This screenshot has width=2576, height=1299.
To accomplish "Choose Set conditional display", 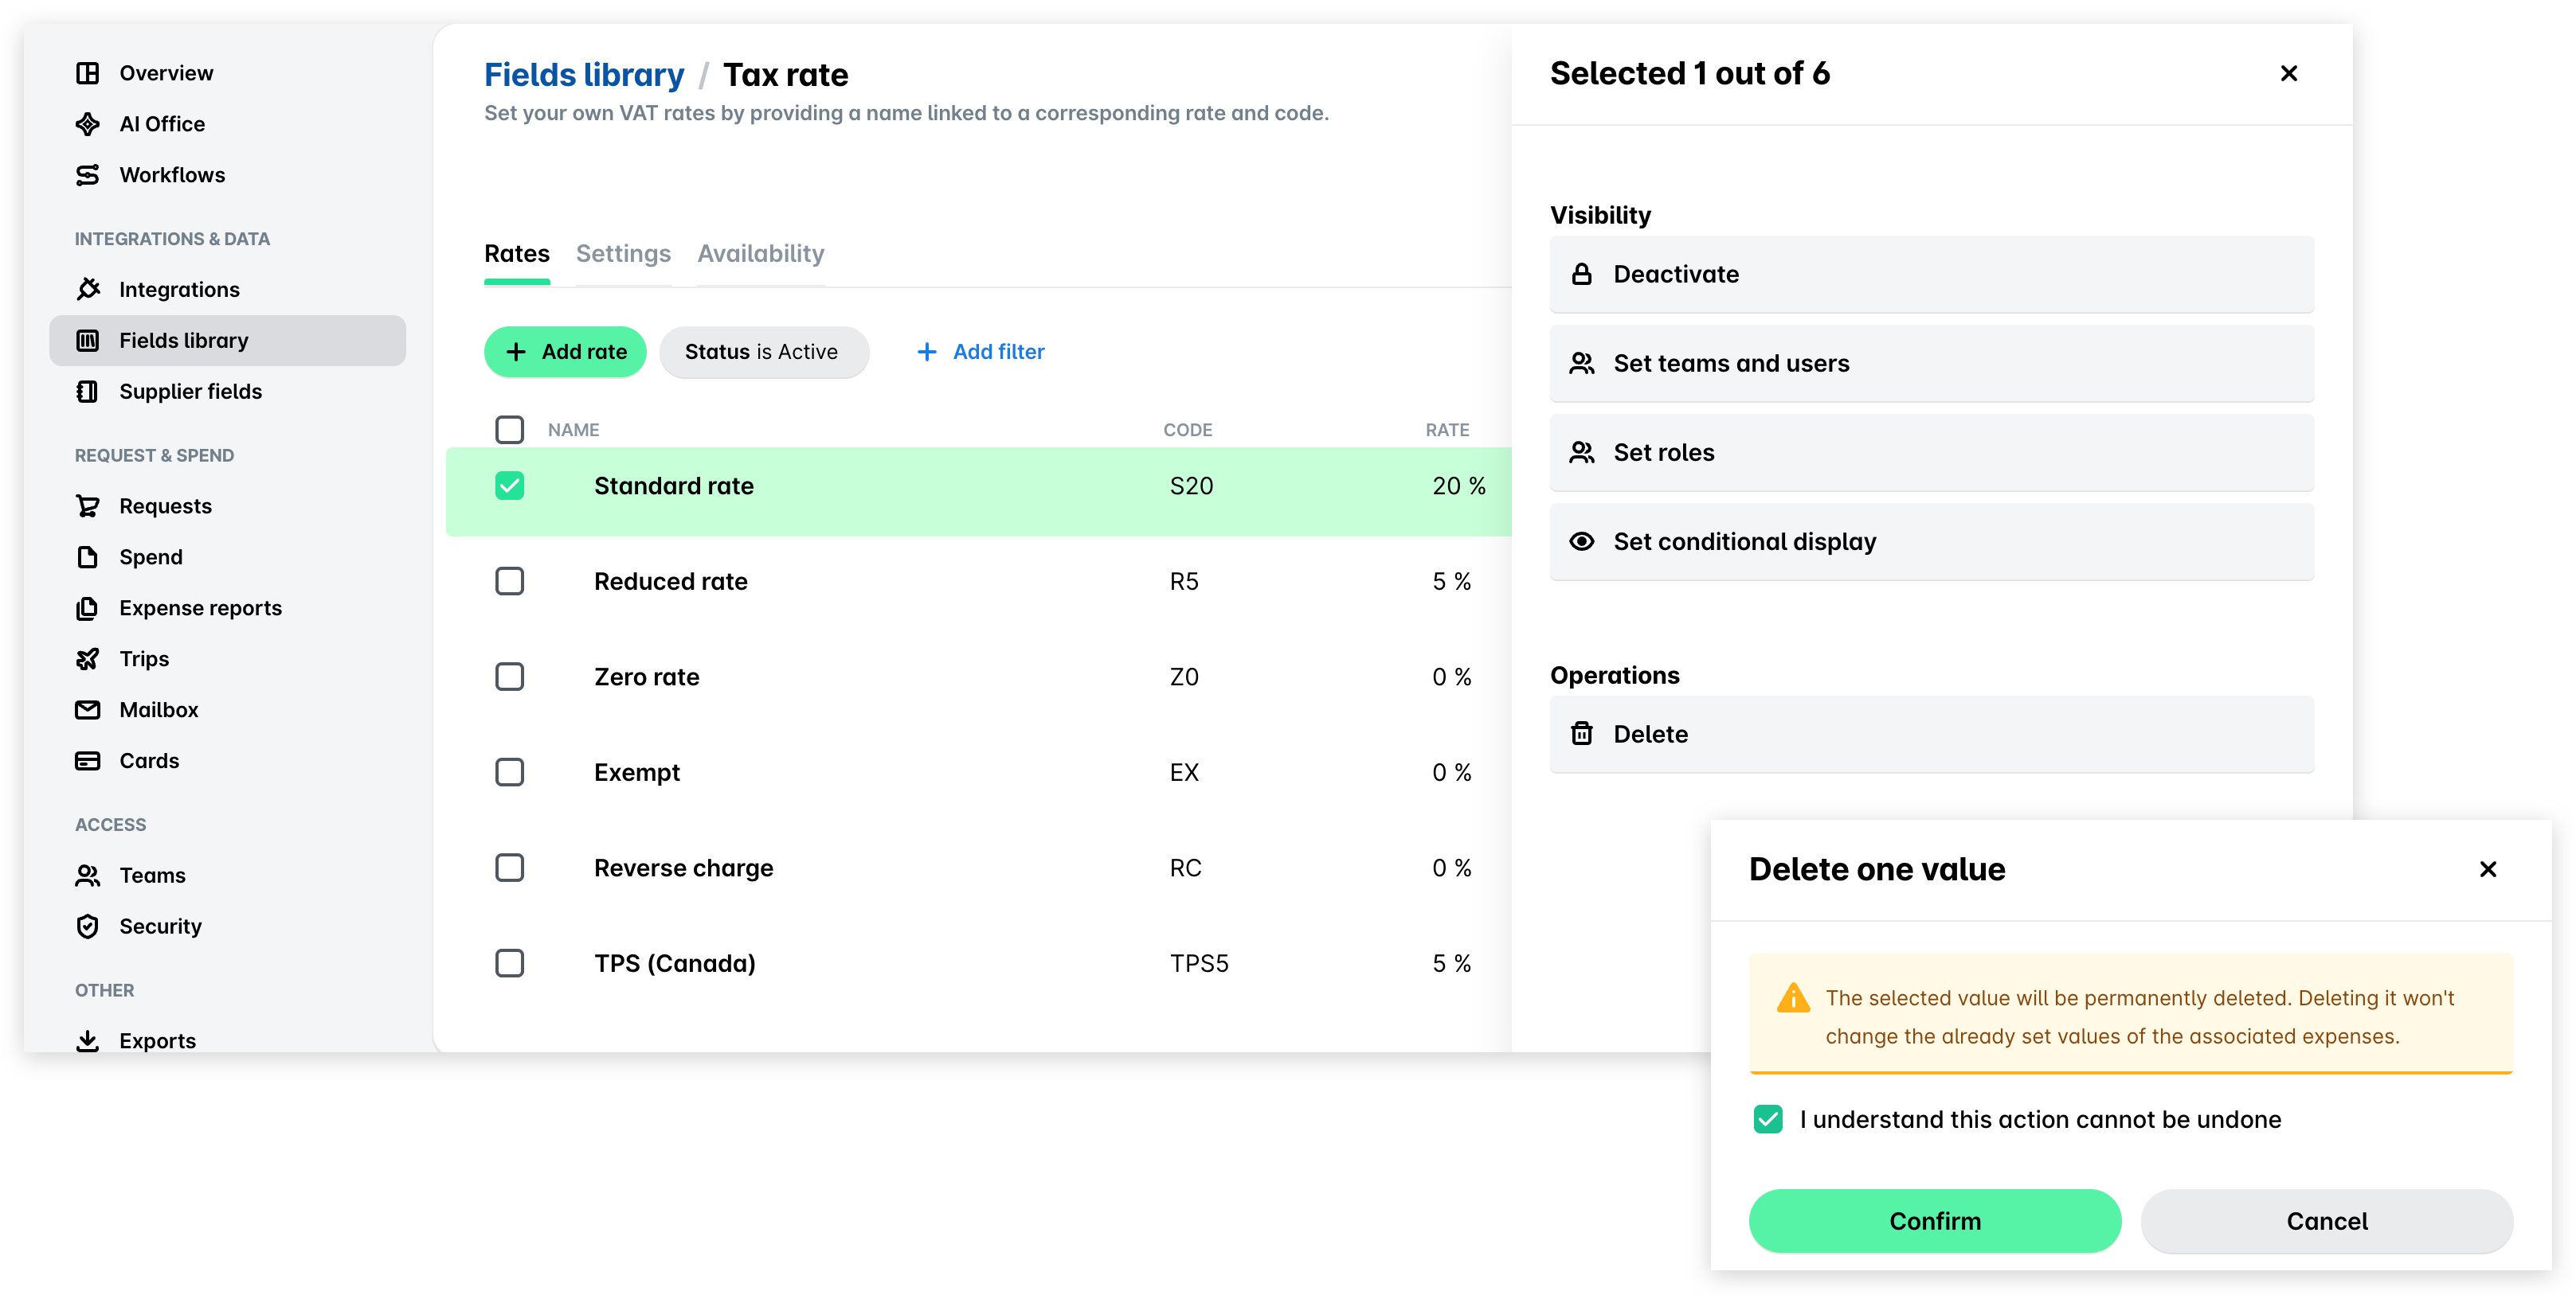I will click(x=1931, y=540).
